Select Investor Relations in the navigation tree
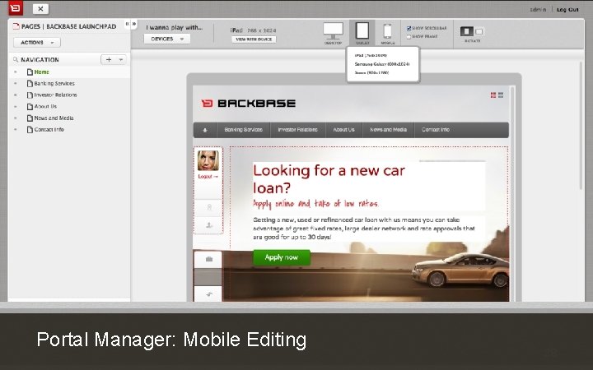Screen dimensions: 593x370 55,95
